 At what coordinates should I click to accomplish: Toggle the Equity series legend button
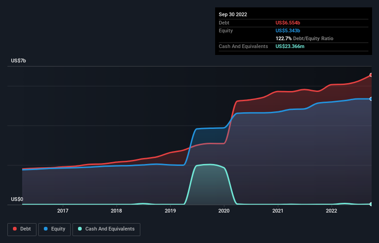pos(54,230)
